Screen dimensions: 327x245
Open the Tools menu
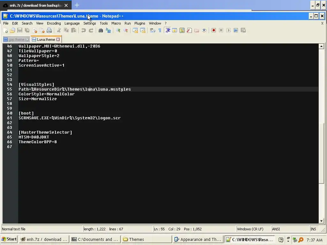(x=104, y=23)
